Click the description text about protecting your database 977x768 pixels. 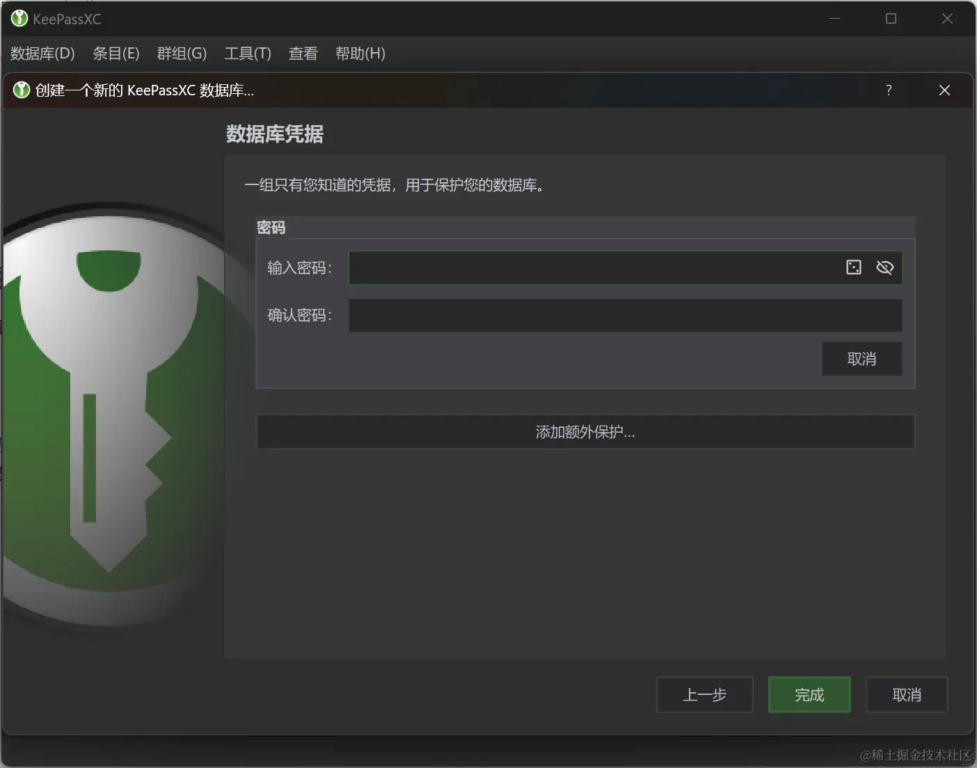[x=395, y=185]
